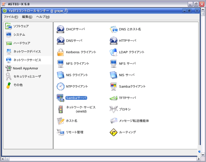Click the horizontal scrollbar at bottom
This screenshot has height=162, width=206.
[x=100, y=159]
